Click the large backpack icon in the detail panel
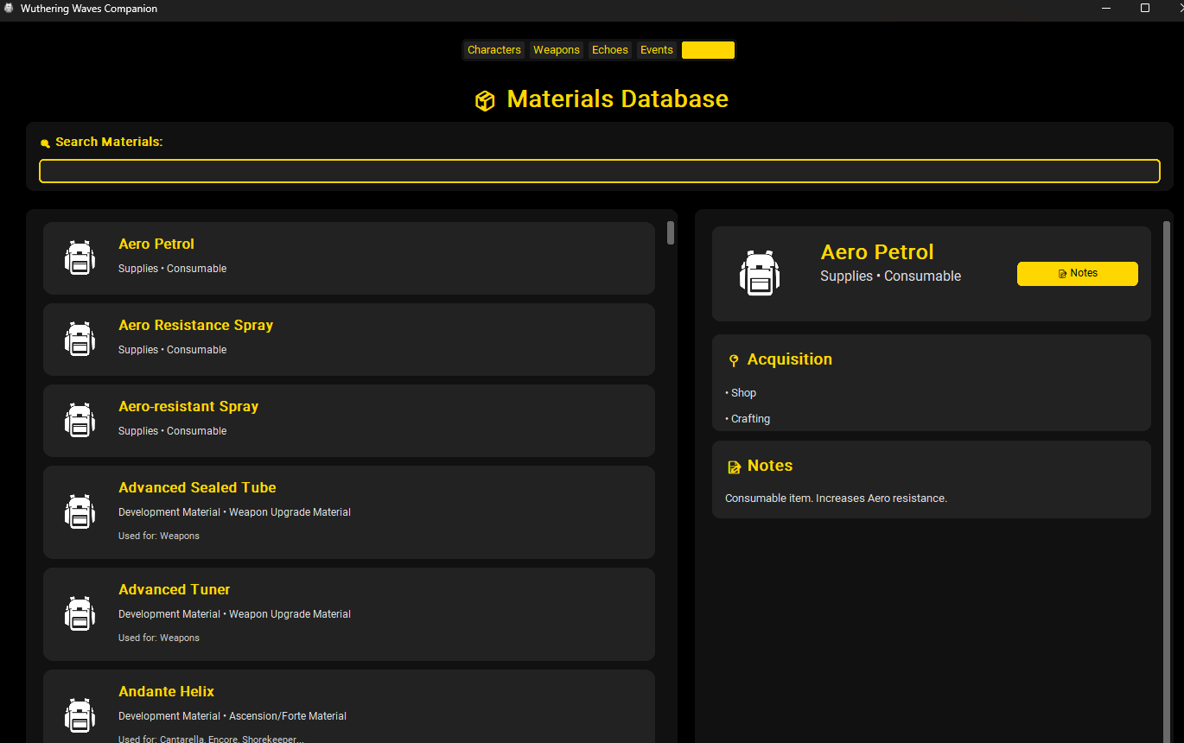The height and width of the screenshot is (743, 1184). pos(760,273)
